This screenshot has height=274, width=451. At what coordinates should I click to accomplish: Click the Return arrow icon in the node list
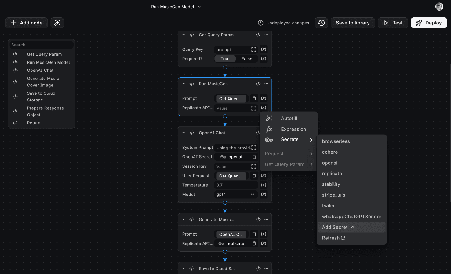[15, 122]
